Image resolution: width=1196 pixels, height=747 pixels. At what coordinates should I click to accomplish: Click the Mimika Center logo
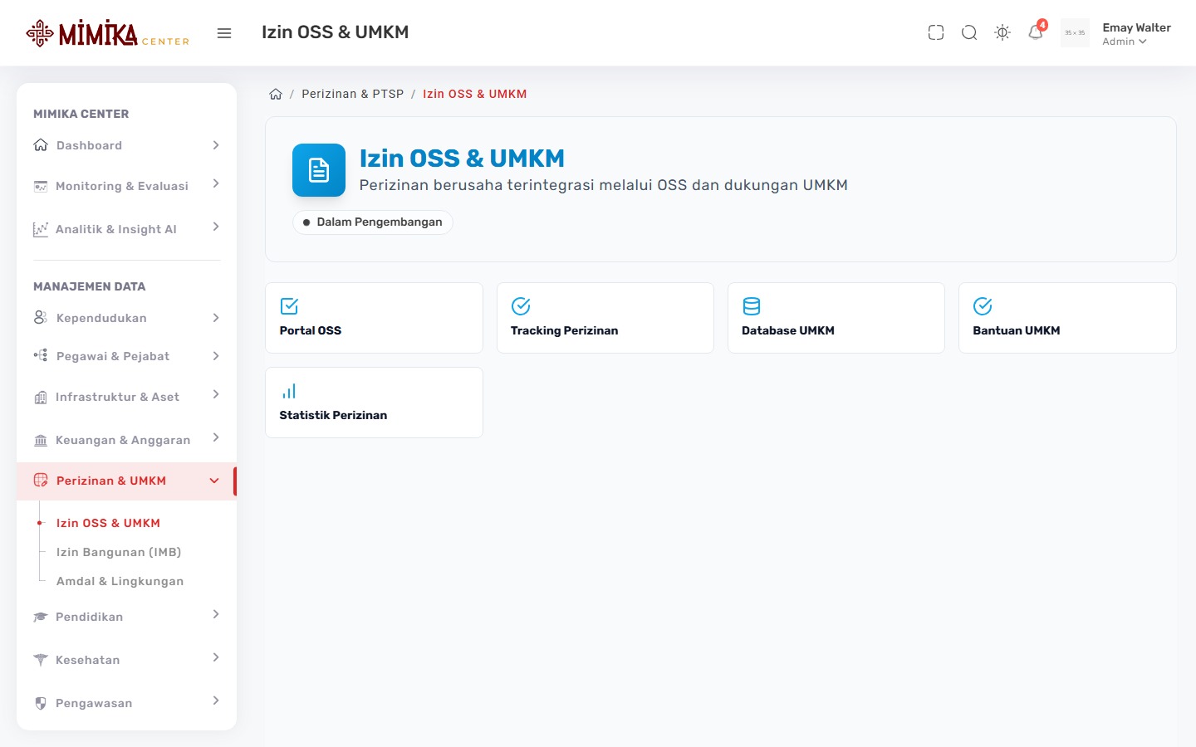(108, 33)
